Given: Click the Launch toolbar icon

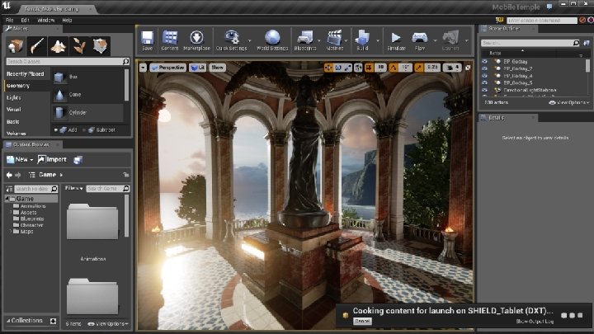Looking at the screenshot, I should (x=450, y=40).
